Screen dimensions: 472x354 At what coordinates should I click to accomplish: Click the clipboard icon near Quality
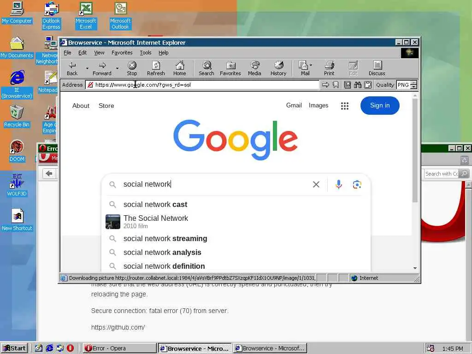pyautogui.click(x=368, y=85)
